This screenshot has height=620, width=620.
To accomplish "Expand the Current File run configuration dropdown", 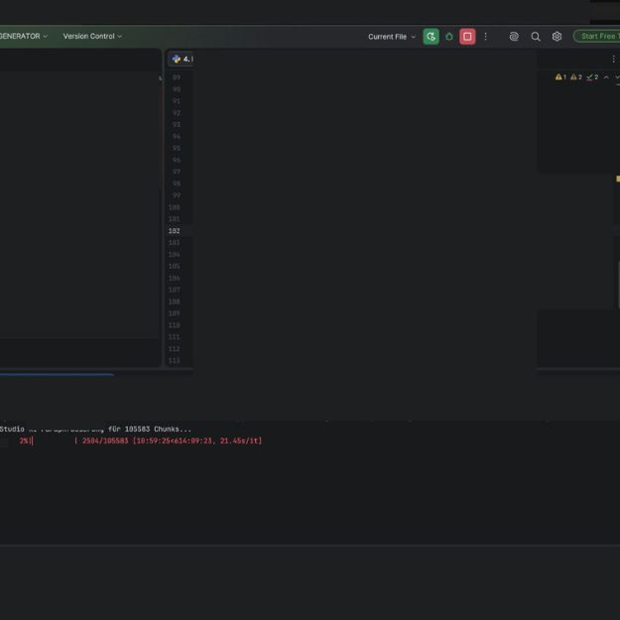I will (x=392, y=37).
